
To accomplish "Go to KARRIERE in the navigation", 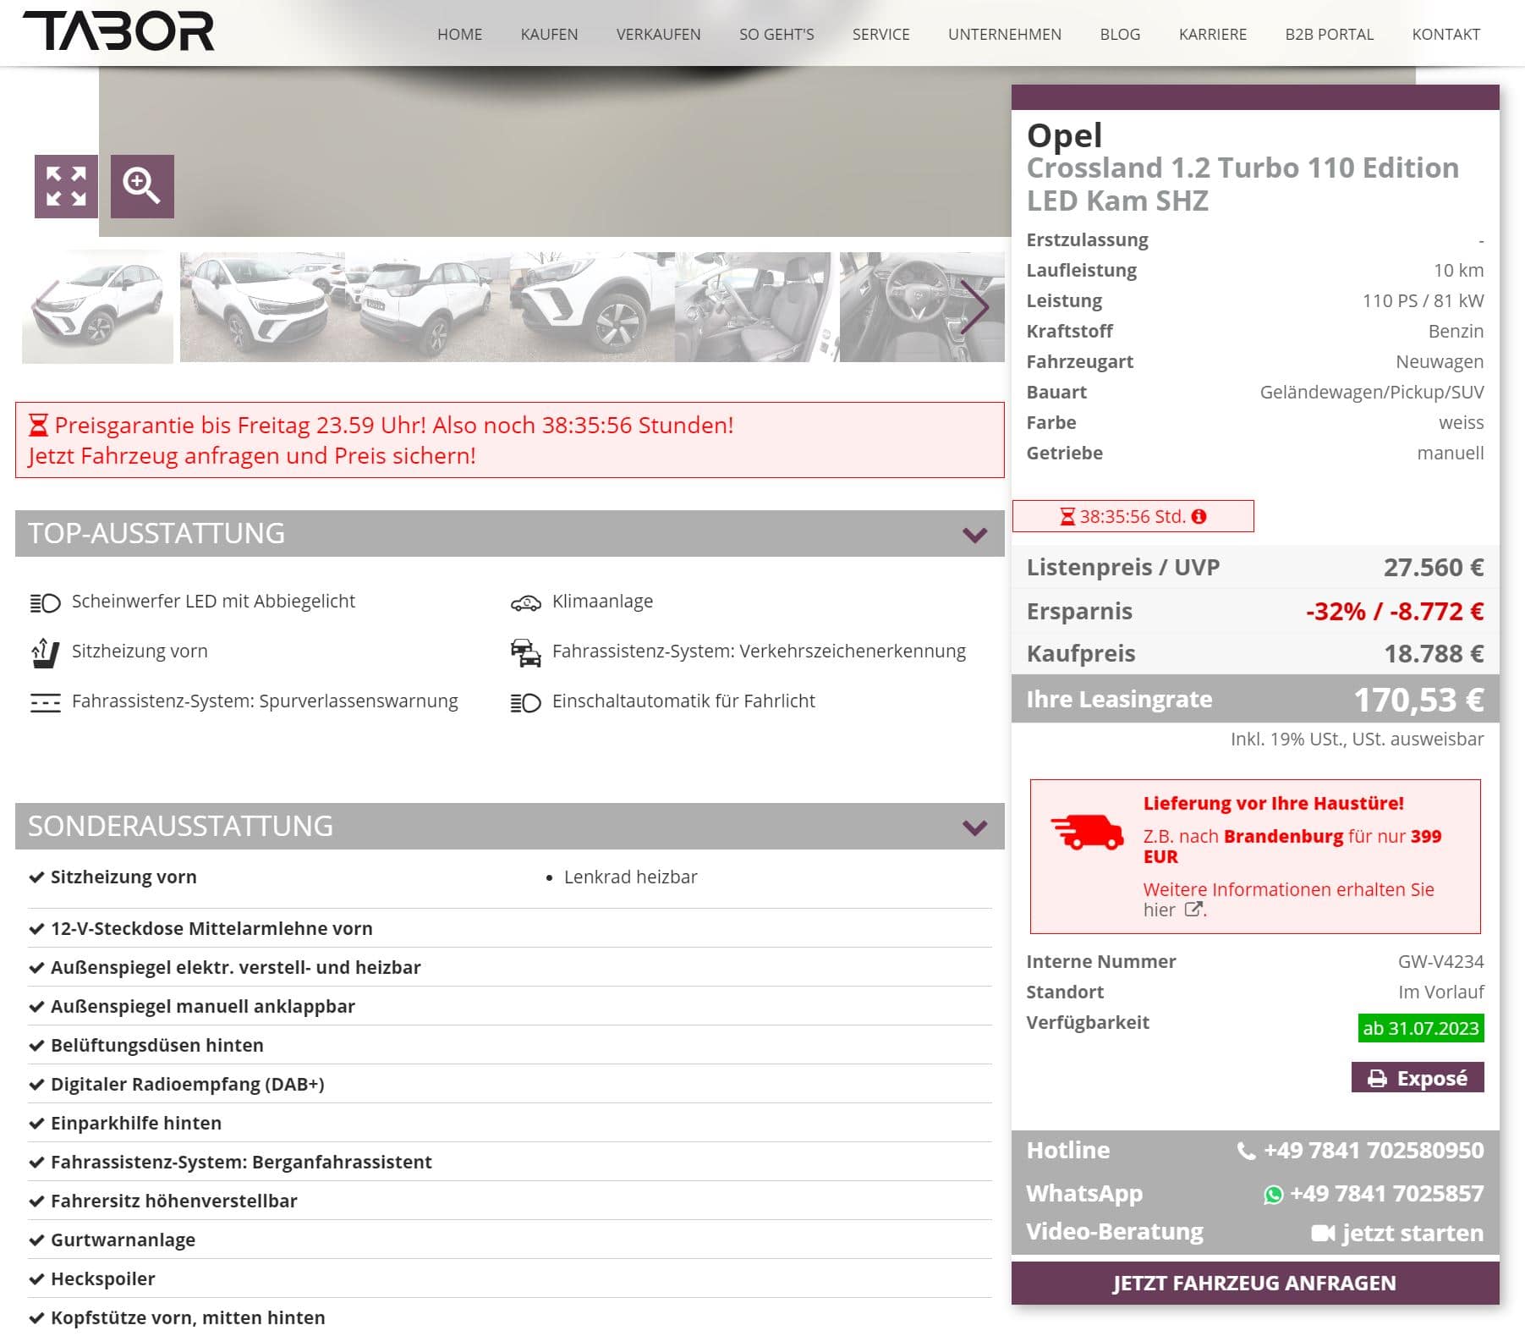I will (1212, 35).
